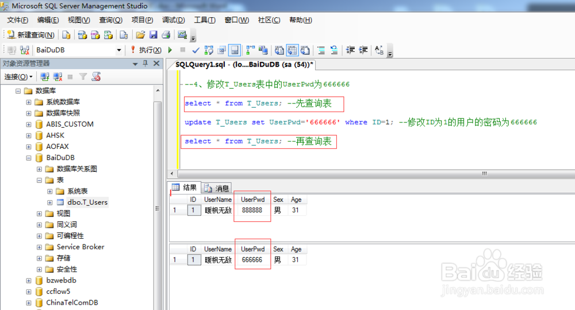Click the Analysis Services DMX Query icon
The image size is (575, 310).
(95, 35)
